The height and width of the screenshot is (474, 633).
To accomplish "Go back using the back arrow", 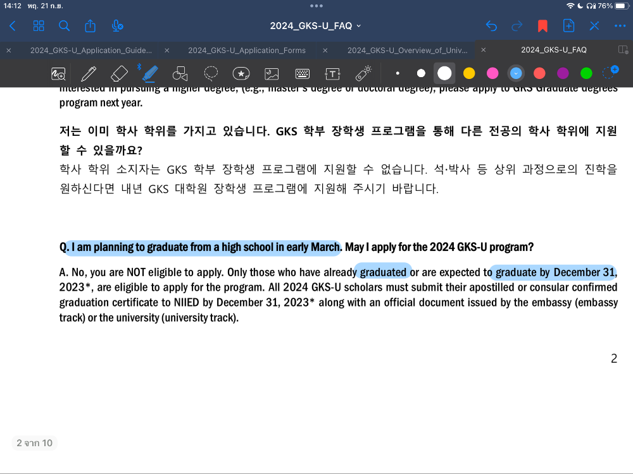I will (13, 26).
